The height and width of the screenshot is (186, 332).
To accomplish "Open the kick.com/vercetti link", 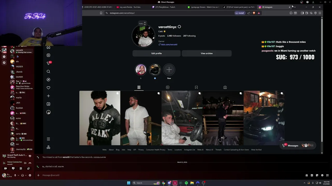I will click(x=169, y=44).
